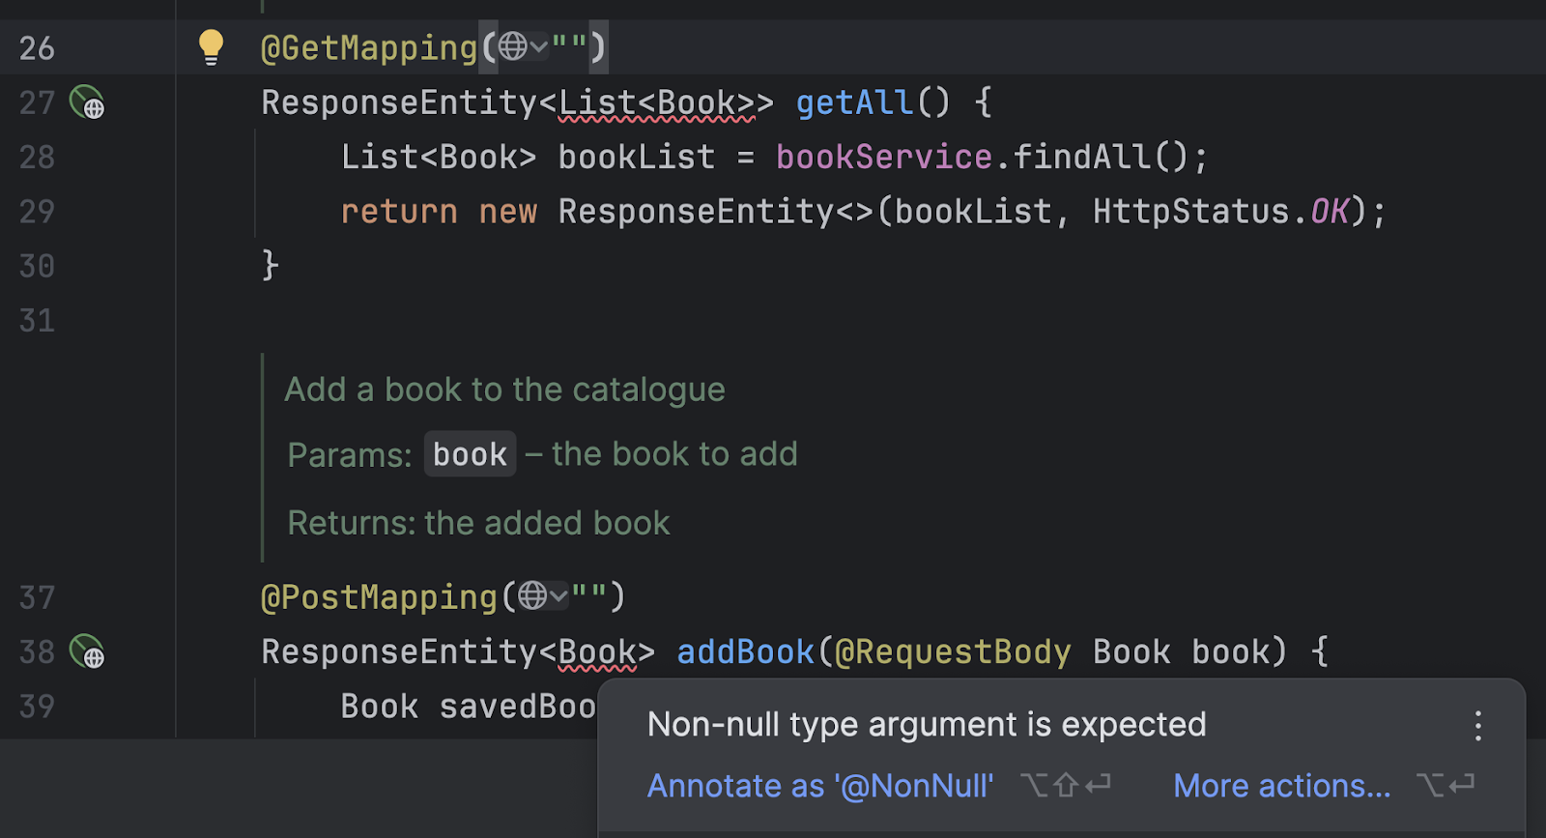Click the italic OK constant after HttpStatus

(1330, 212)
